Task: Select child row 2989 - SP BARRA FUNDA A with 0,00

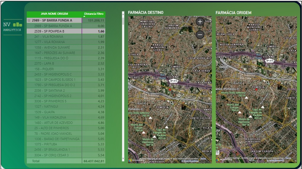Action: point(66,26)
